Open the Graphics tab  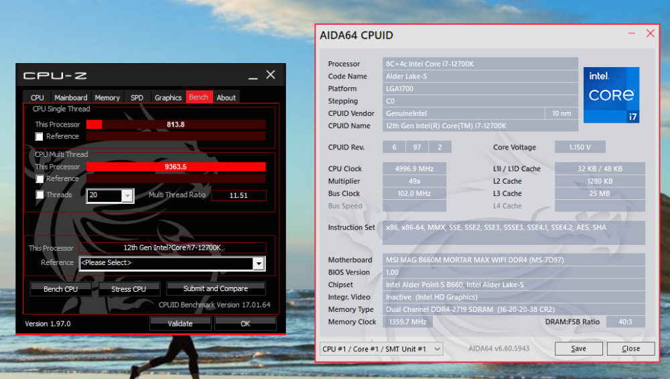click(168, 97)
